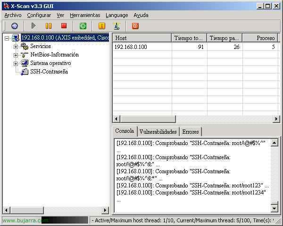Open the Ver menu
This screenshot has width=283, height=226.
pos(60,16)
